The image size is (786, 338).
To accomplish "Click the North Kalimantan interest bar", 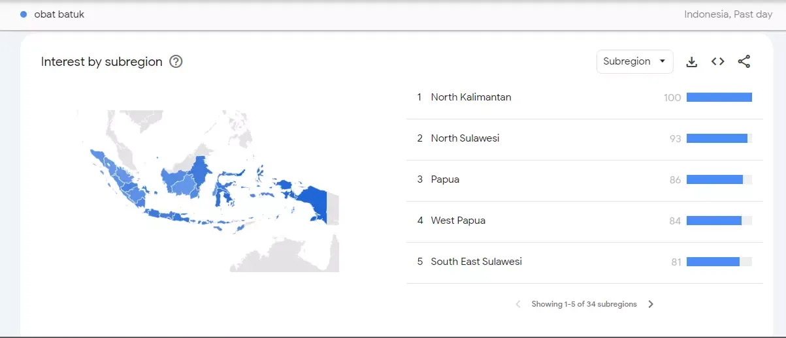I will click(719, 97).
